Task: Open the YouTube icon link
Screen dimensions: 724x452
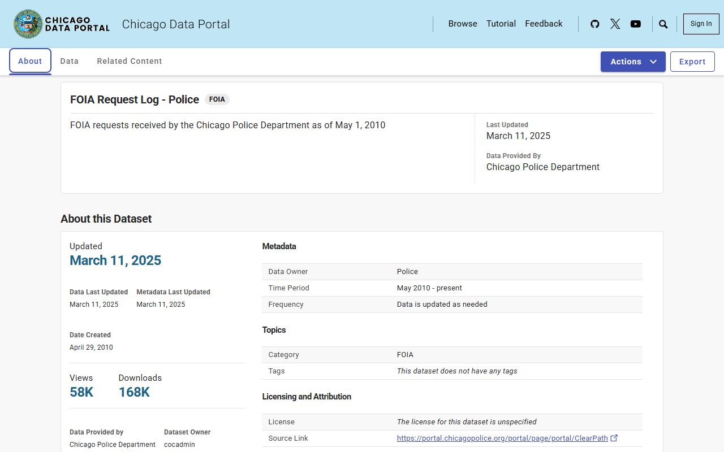Action: point(636,24)
